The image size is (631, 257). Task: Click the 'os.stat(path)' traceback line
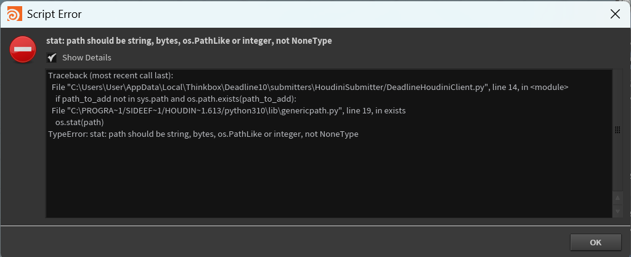pyautogui.click(x=79, y=122)
